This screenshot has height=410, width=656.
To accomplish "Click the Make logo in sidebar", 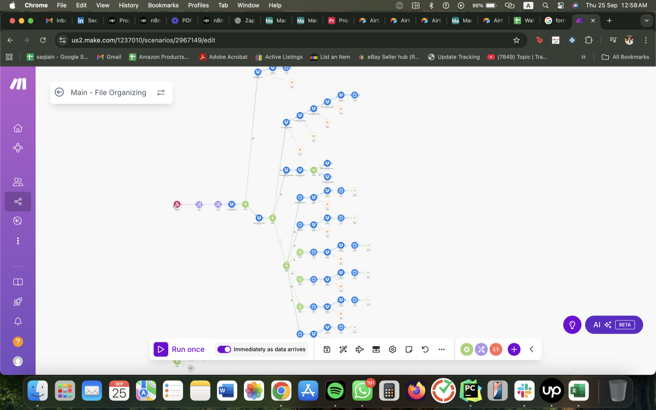I will [18, 84].
